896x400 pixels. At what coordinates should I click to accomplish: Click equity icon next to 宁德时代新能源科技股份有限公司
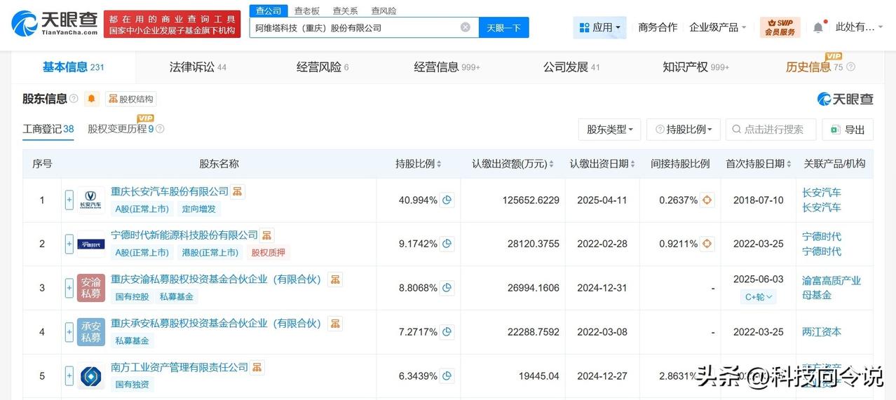[267, 235]
